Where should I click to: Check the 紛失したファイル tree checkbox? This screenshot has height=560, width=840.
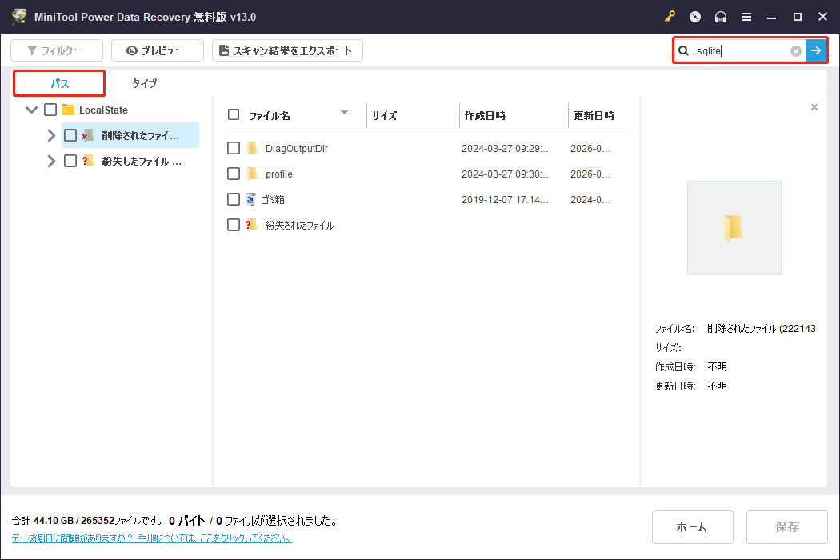click(70, 161)
